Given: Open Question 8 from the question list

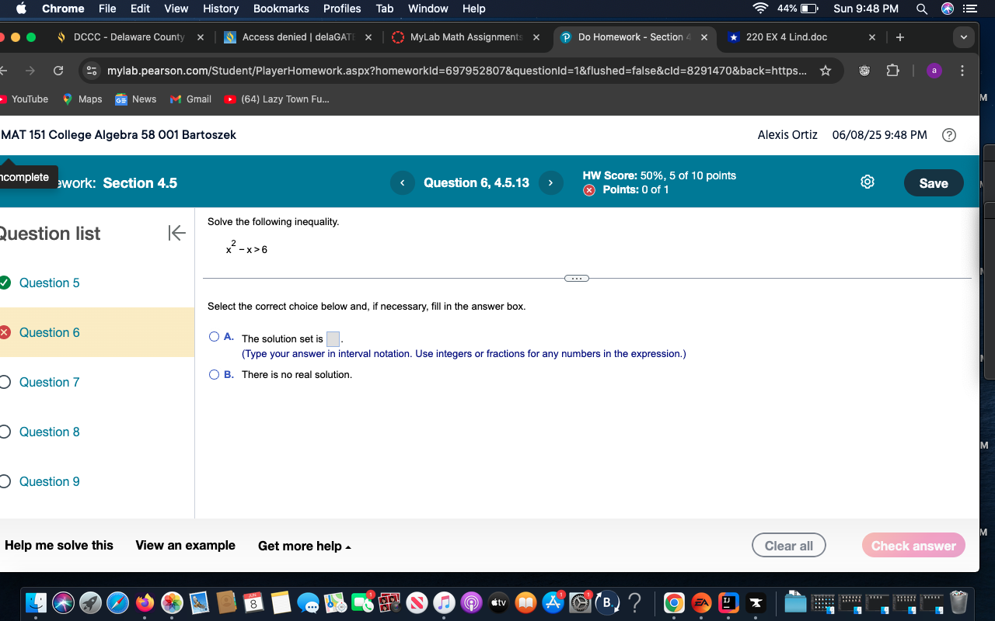Looking at the screenshot, I should [49, 432].
